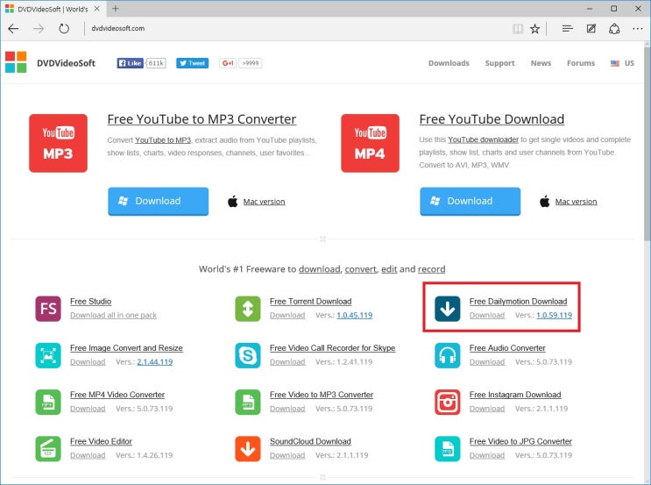This screenshot has height=485, width=651.
Task: Open Free Studio title link
Action: click(90, 302)
